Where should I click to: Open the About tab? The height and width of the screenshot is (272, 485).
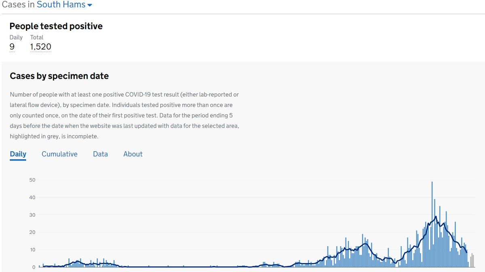133,154
